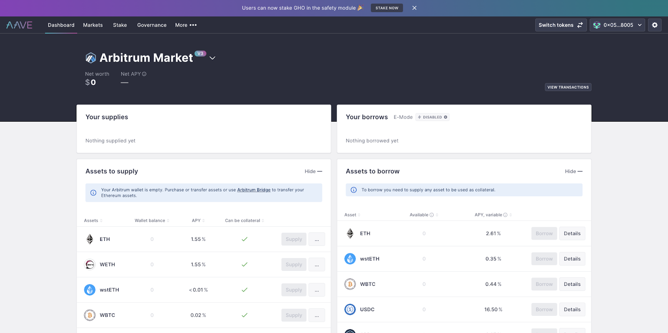Click the Net APY info icon
This screenshot has height=333, width=668.
[144, 74]
